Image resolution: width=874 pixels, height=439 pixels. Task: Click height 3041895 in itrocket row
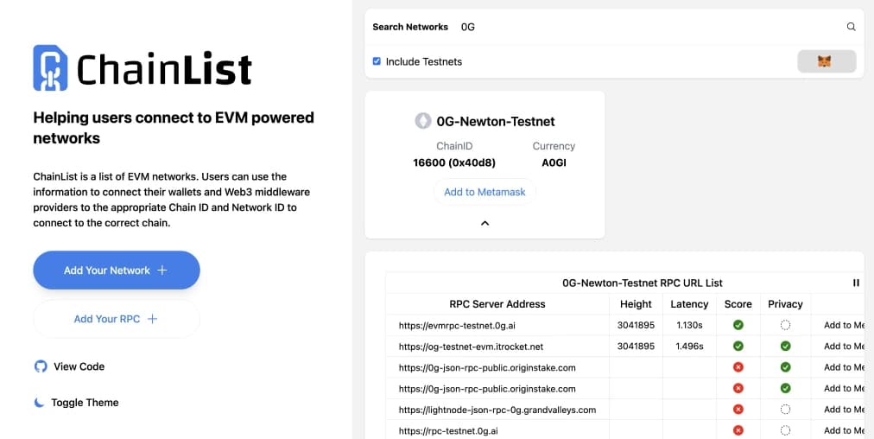pos(636,346)
